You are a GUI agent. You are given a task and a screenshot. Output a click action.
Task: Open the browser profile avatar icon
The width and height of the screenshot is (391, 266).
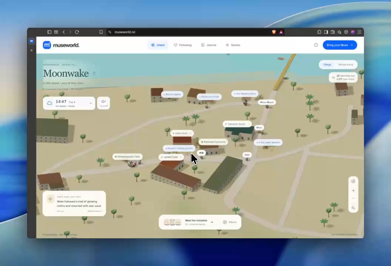coord(353,32)
